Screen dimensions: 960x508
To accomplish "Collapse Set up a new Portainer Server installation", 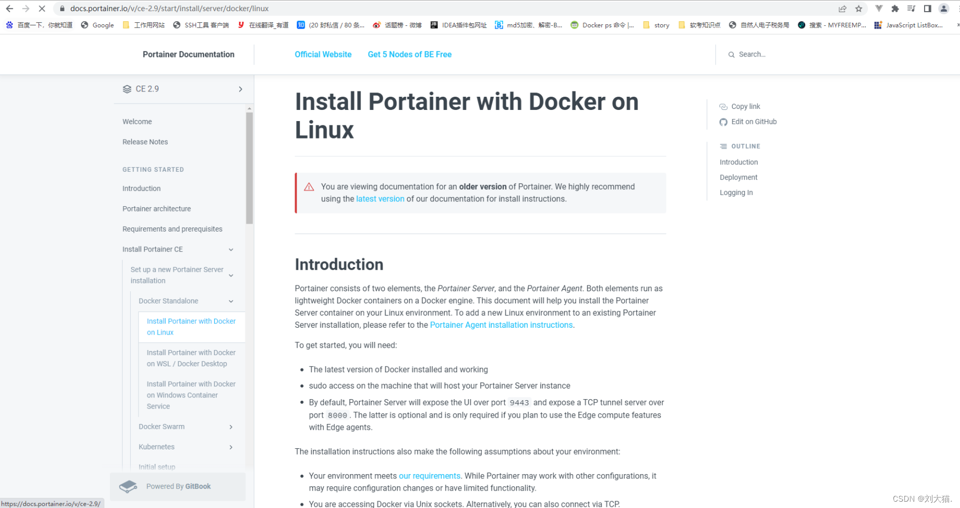I will click(x=231, y=275).
